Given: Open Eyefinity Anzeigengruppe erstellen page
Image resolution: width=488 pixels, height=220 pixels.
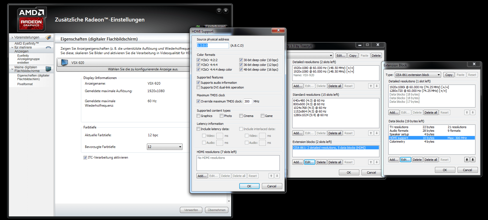Looking at the screenshot, I should 28,59.
